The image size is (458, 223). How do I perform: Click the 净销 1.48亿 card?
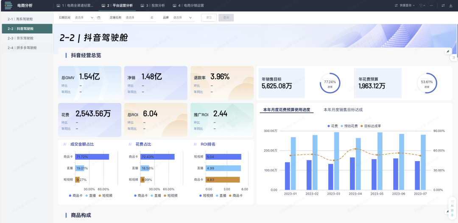(156, 83)
